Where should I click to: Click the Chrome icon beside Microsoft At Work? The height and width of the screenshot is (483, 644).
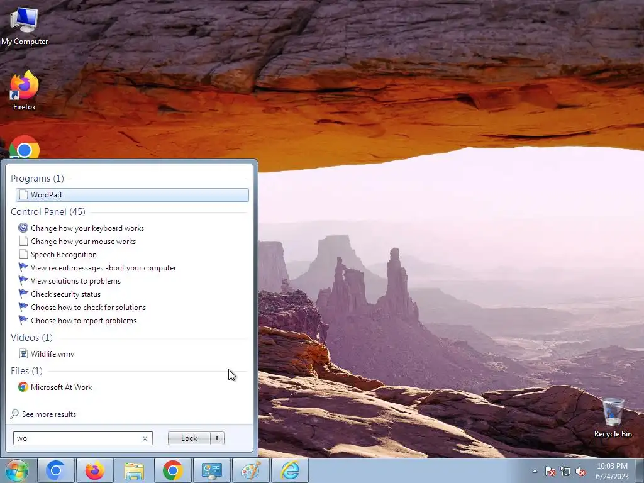coord(23,387)
